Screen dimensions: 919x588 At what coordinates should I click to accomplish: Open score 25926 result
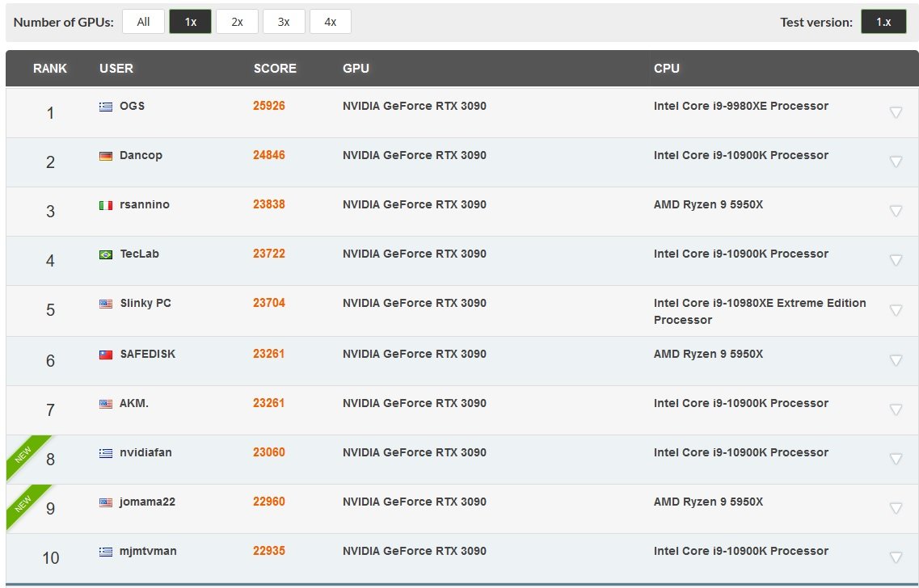tap(269, 106)
